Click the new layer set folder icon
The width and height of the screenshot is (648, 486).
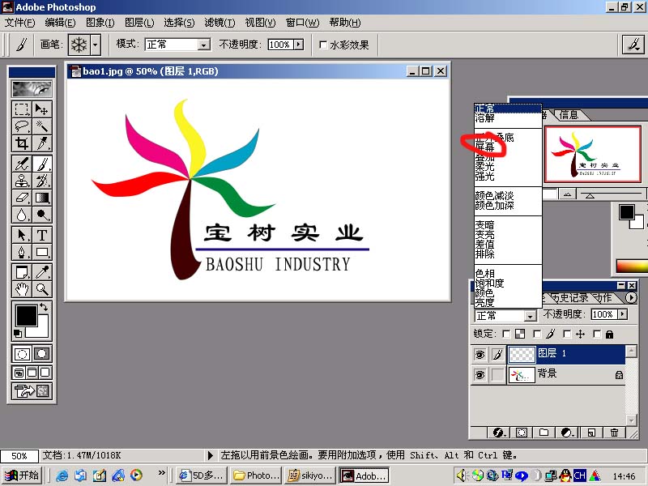point(544,433)
